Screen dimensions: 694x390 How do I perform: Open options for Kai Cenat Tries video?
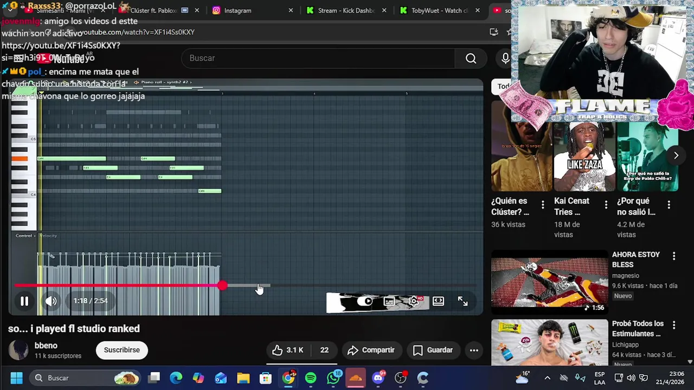point(606,204)
